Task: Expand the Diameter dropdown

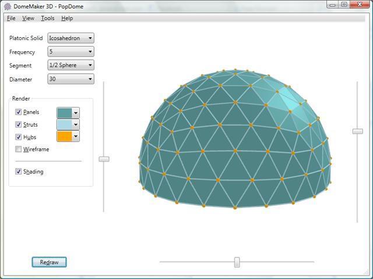Action: pyautogui.click(x=71, y=79)
